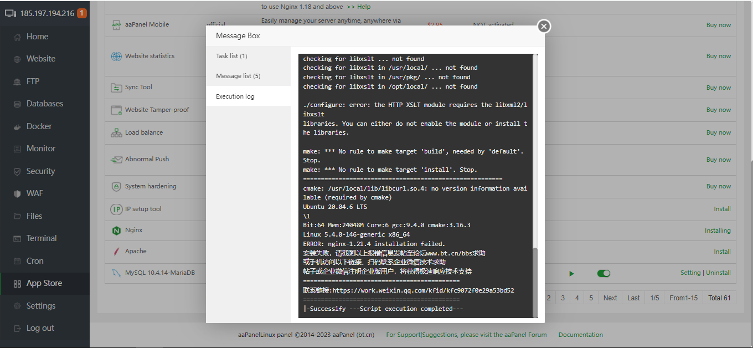Open Terminal from sidebar icon
The image size is (753, 348).
(x=17, y=239)
